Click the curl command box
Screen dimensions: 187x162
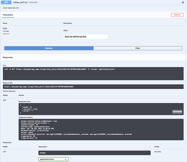pyautogui.click(x=93, y=74)
